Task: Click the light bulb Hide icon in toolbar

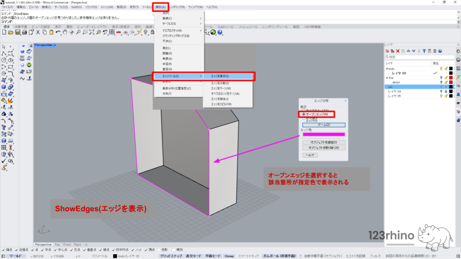Action: 145,32
